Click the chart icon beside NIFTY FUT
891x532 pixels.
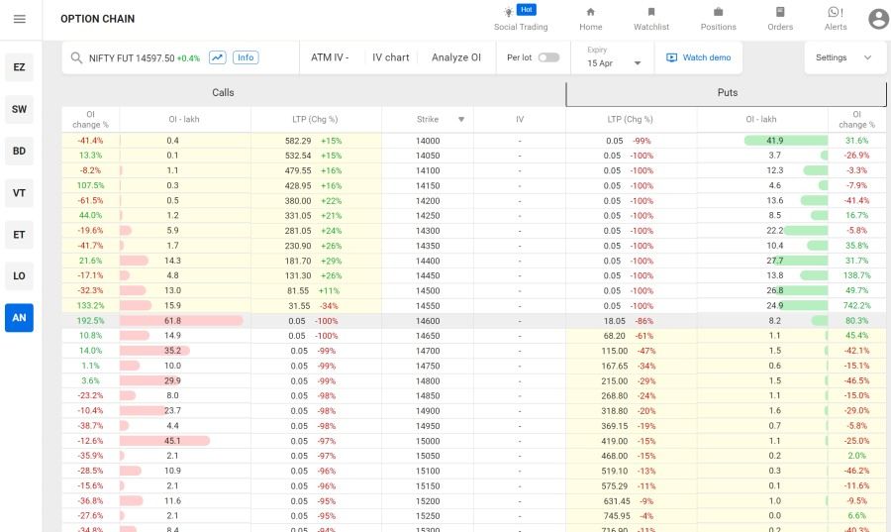click(x=217, y=57)
